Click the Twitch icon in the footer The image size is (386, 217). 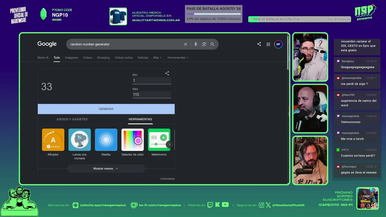(x=210, y=205)
